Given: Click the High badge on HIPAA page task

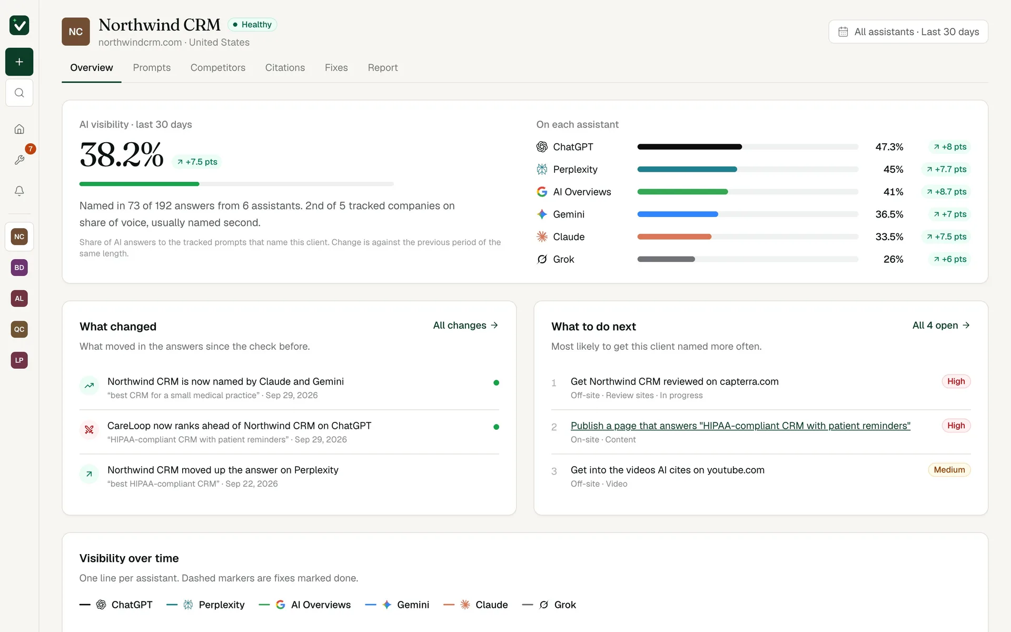Looking at the screenshot, I should pyautogui.click(x=956, y=426).
